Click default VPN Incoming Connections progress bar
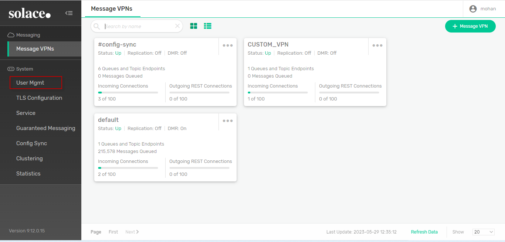Image resolution: width=505 pixels, height=242 pixels. [128, 168]
